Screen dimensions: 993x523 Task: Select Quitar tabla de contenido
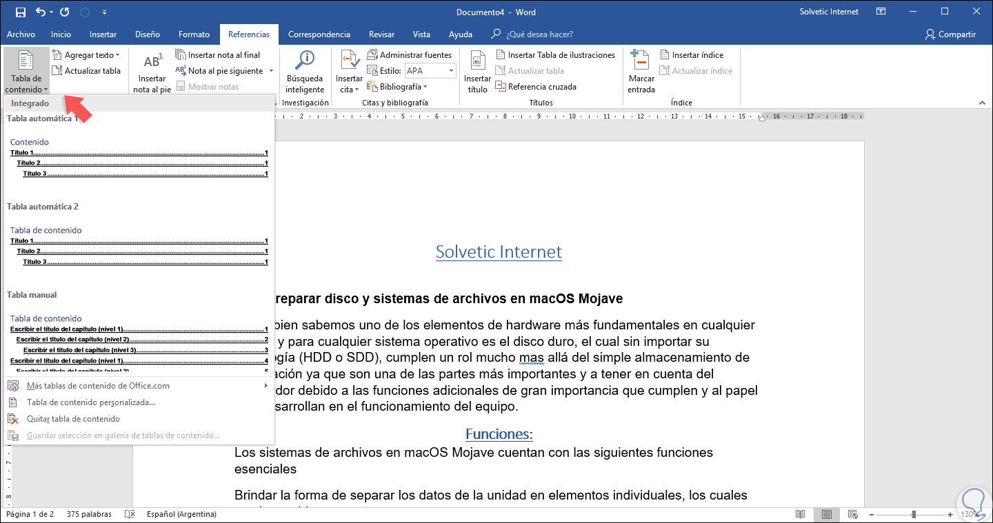[139, 419]
